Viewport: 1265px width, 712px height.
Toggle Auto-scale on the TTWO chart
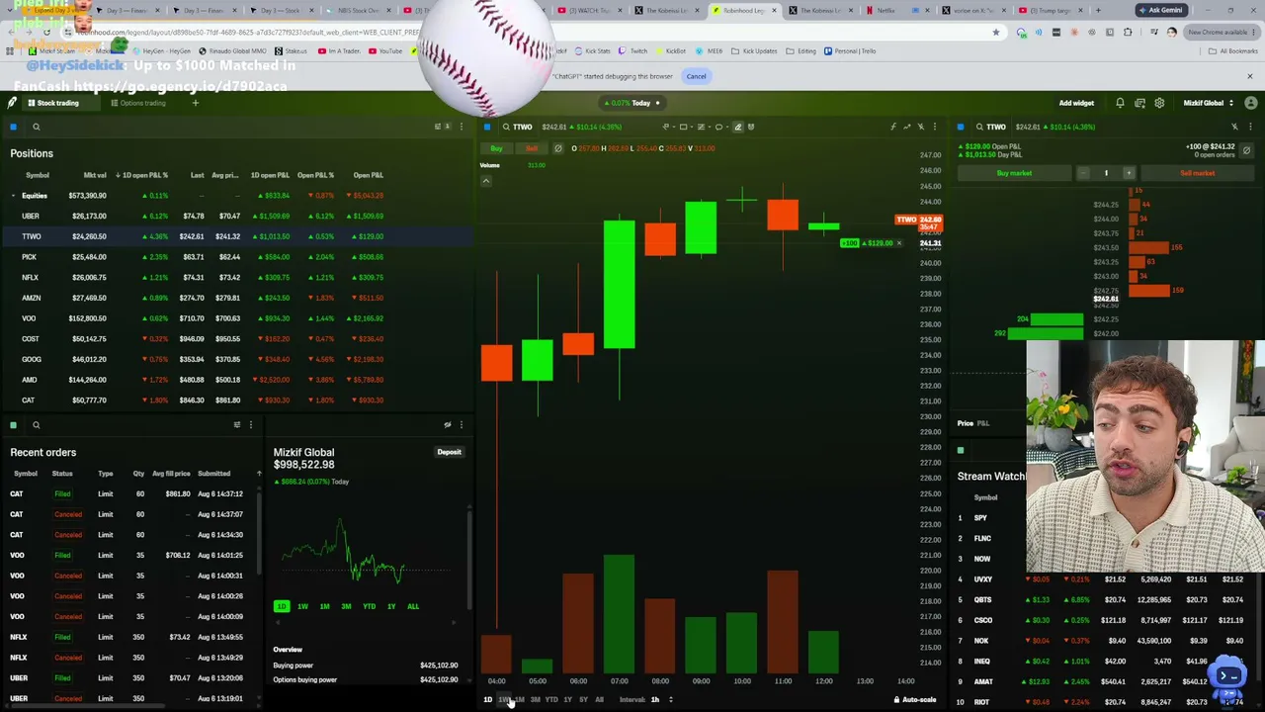pyautogui.click(x=914, y=700)
